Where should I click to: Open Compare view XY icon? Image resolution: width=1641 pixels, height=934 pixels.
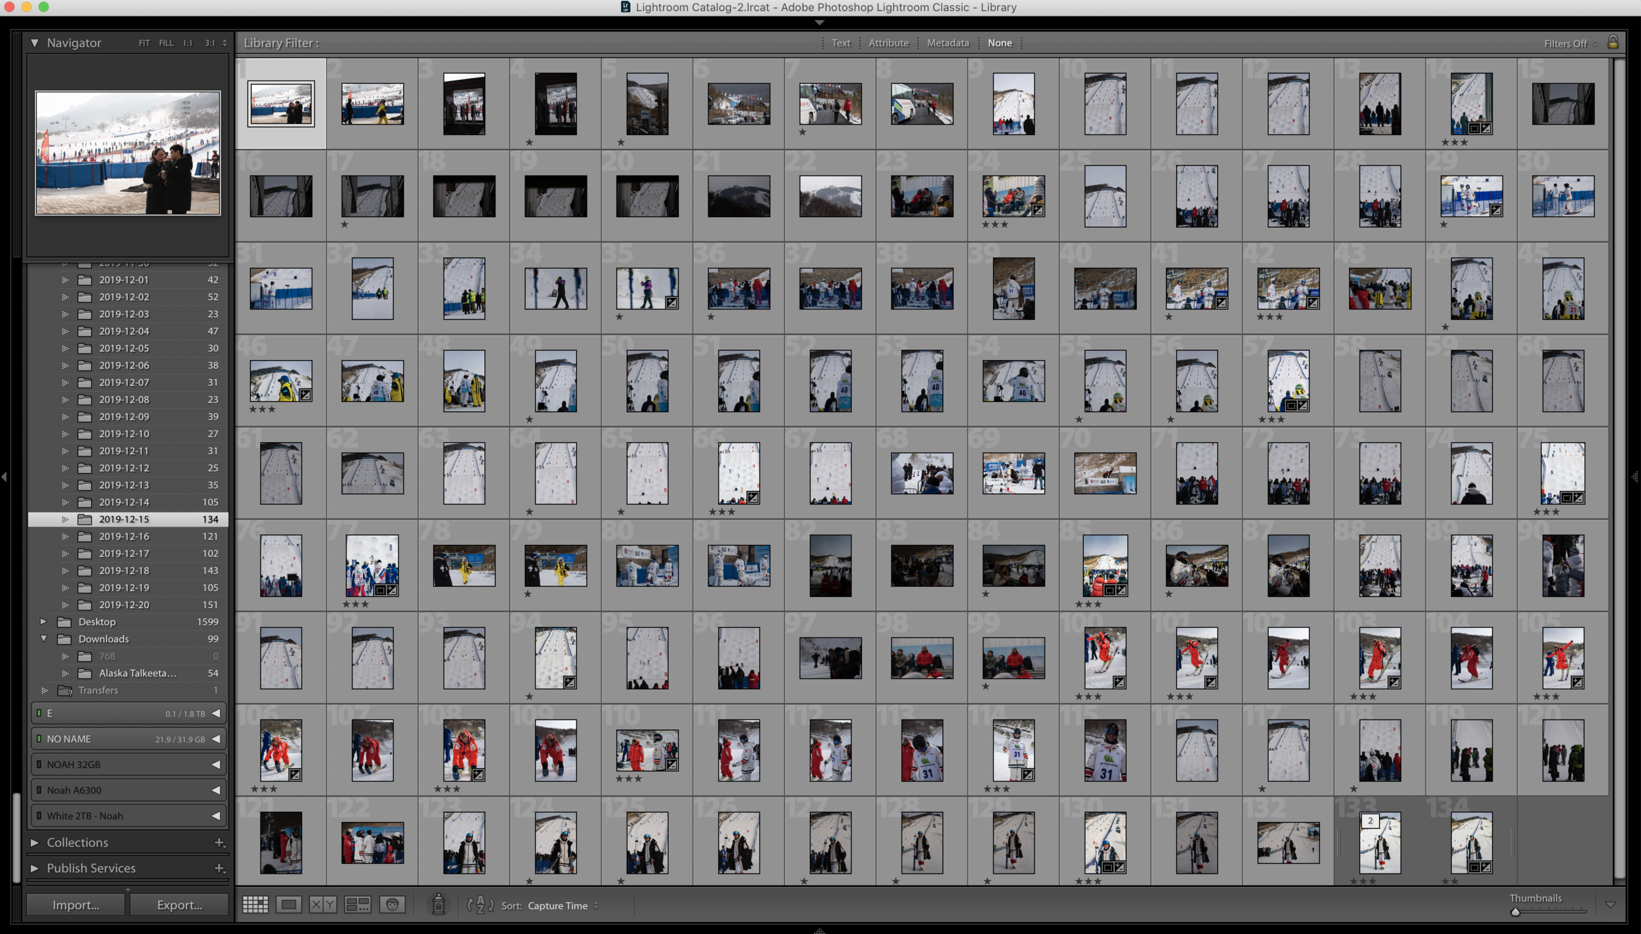pos(323,905)
